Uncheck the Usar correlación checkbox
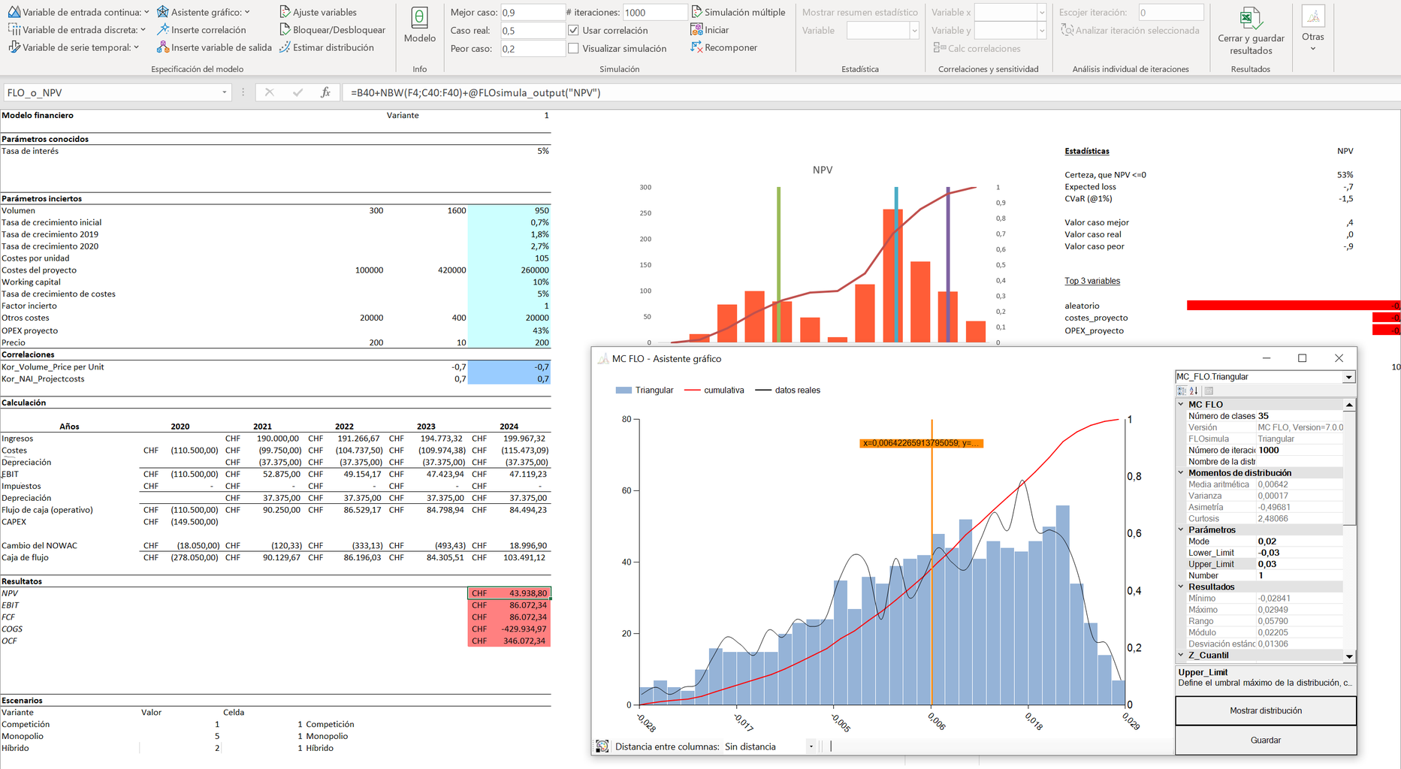 point(573,30)
